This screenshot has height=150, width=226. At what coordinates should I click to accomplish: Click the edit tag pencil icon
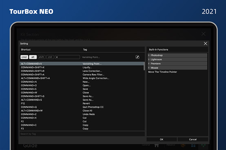click(137, 57)
